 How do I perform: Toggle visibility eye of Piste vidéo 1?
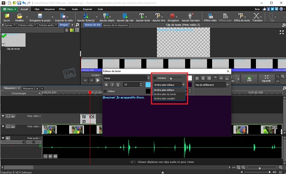click(x=8, y=126)
